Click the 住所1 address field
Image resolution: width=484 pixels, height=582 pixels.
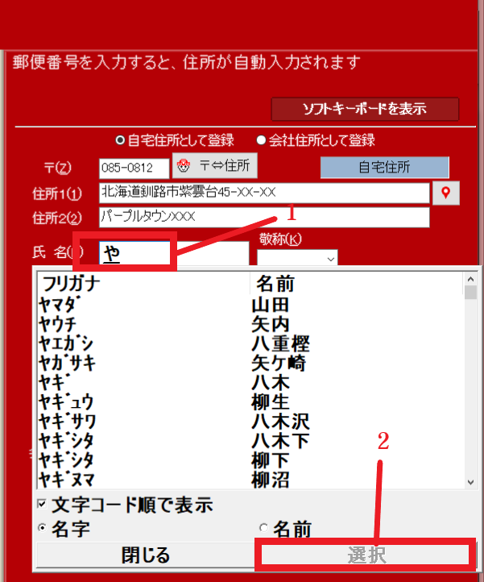(x=264, y=193)
